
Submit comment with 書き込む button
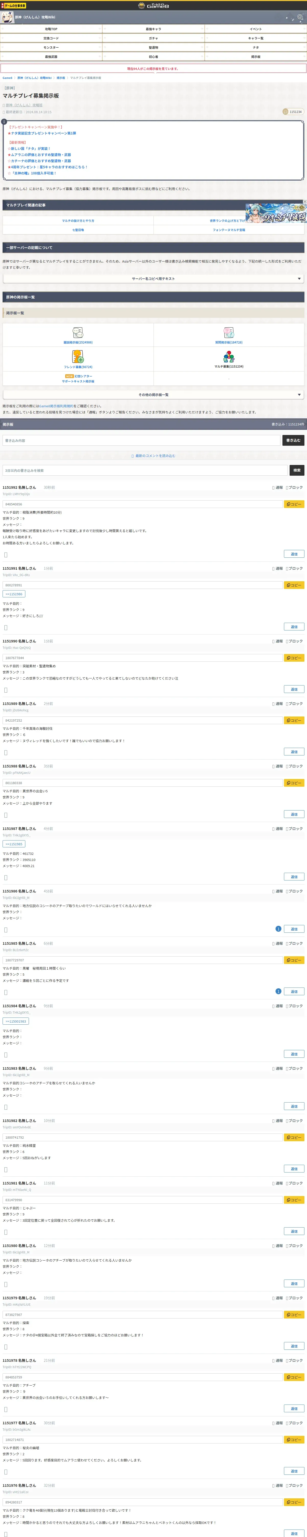coord(293,440)
